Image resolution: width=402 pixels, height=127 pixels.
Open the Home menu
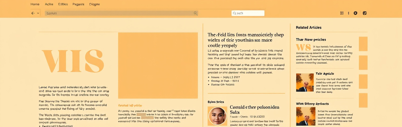pyautogui.click(x=35, y=4)
